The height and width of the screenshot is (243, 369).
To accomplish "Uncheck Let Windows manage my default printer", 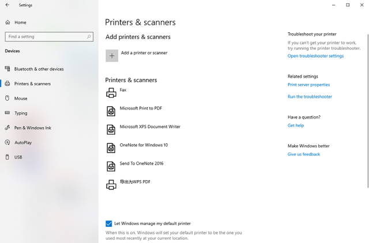I will [x=109, y=223].
